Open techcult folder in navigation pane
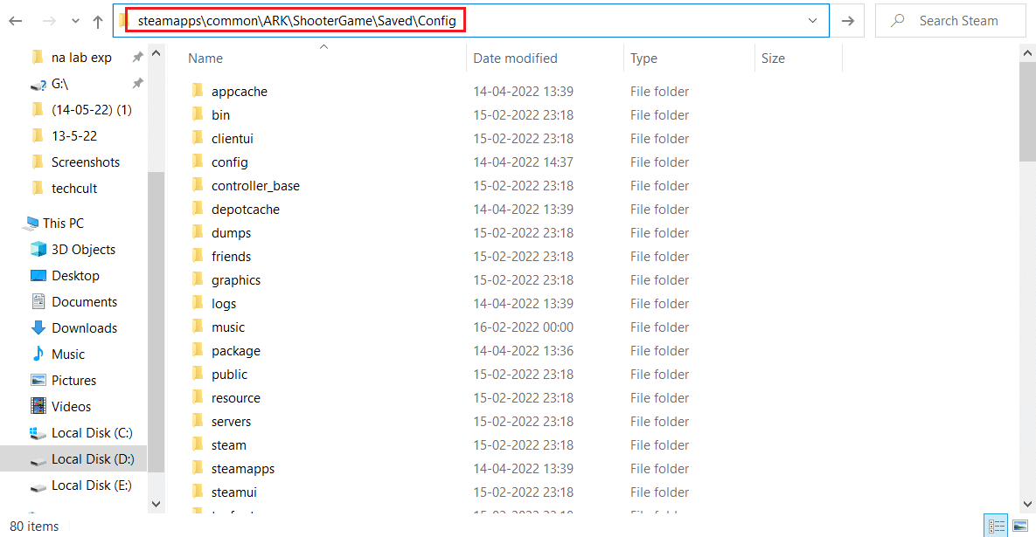Image resolution: width=1036 pixels, height=537 pixels. 74,189
